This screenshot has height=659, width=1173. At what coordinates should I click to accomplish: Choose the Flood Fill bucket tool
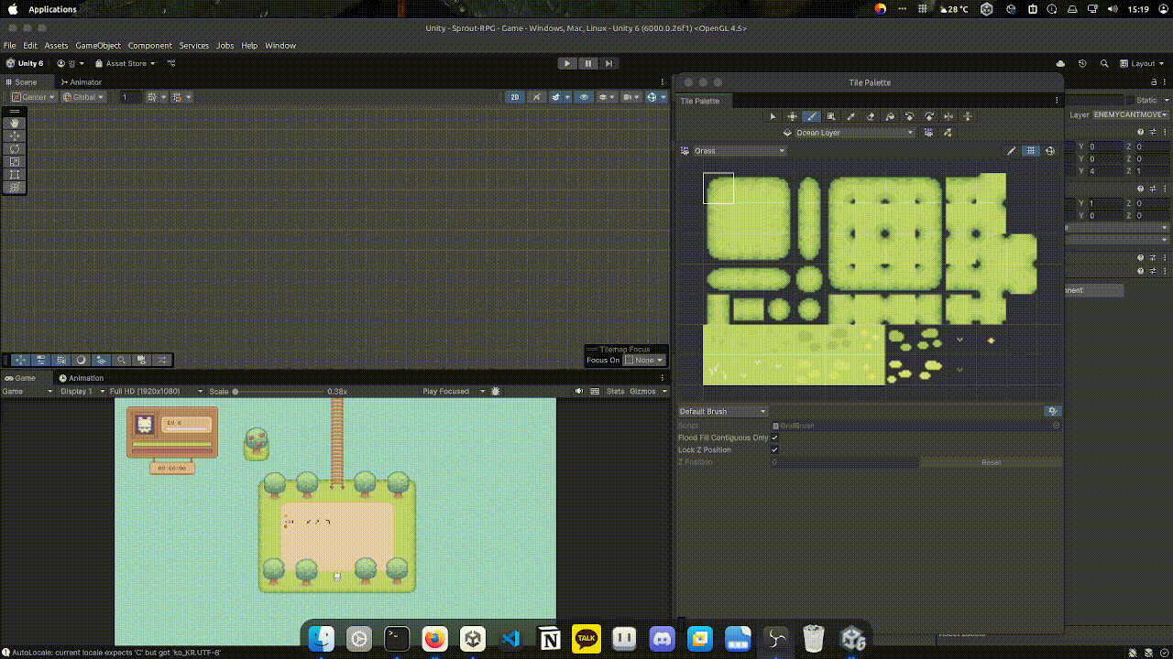890,116
